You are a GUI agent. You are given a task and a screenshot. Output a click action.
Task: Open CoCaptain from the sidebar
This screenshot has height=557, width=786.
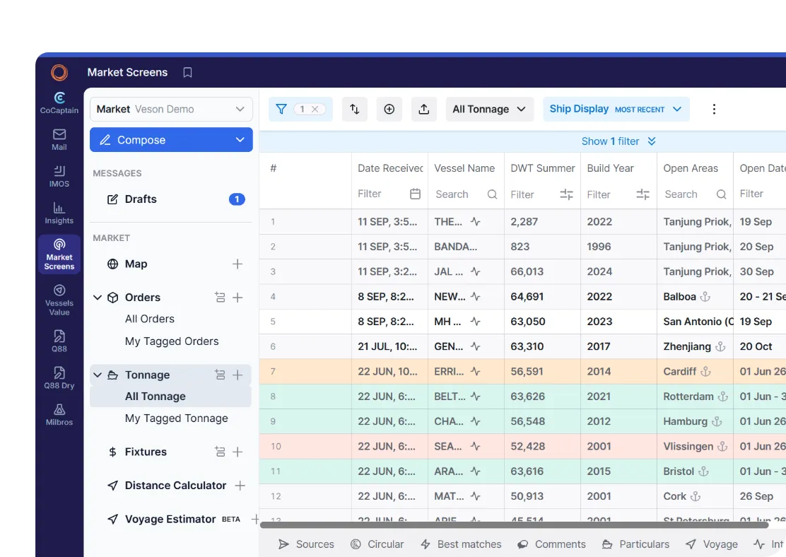[59, 102]
